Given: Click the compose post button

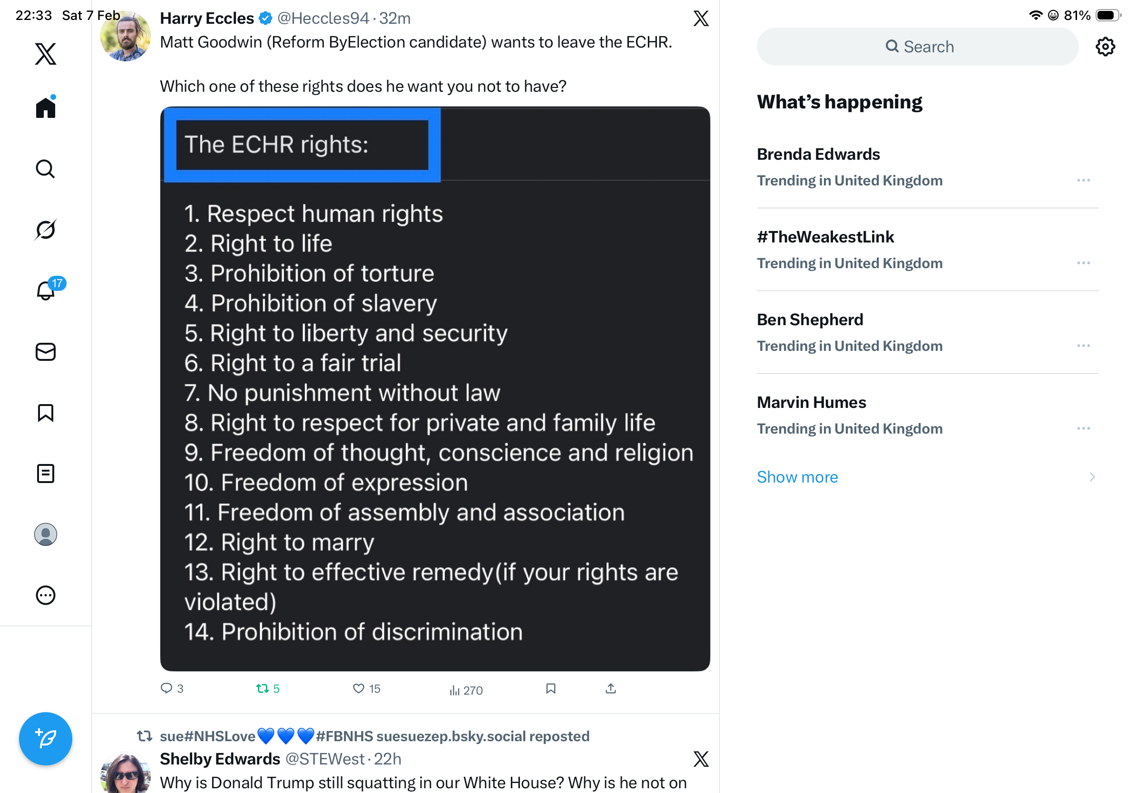Looking at the screenshot, I should [x=46, y=739].
